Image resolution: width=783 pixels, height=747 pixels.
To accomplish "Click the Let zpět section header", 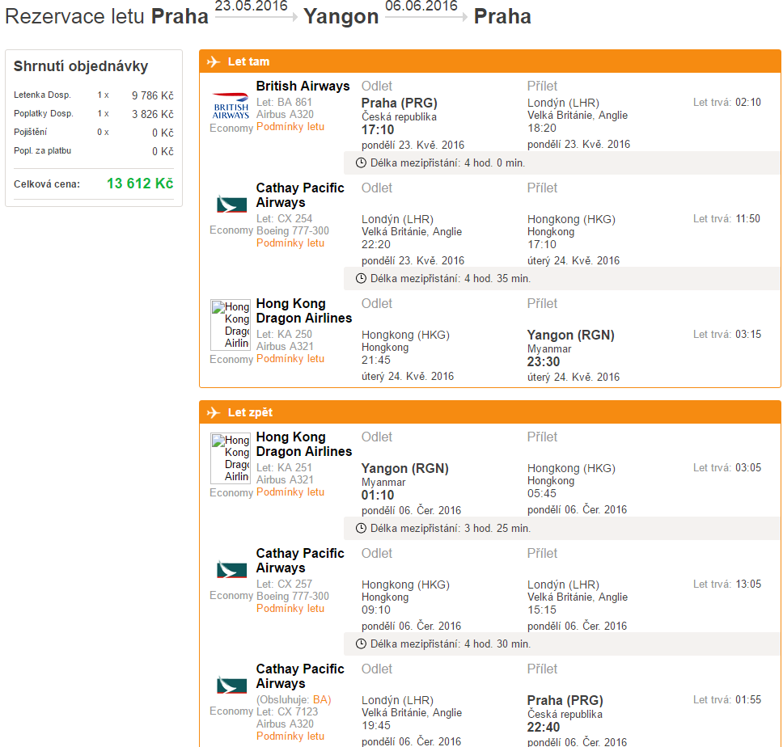I will [490, 412].
